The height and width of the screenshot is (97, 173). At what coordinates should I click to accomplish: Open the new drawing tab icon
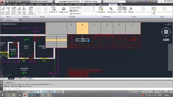(21, 20)
